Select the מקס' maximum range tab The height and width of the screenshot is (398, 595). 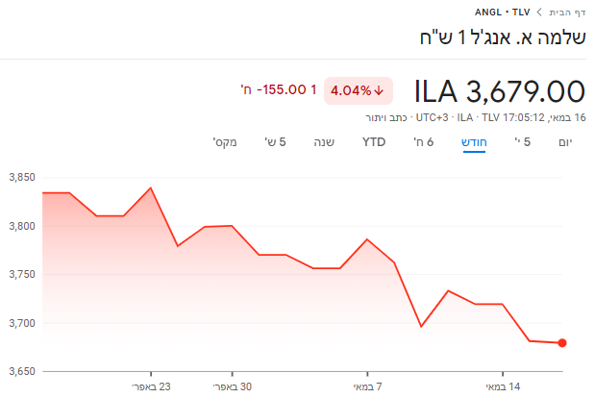pyautogui.click(x=226, y=142)
